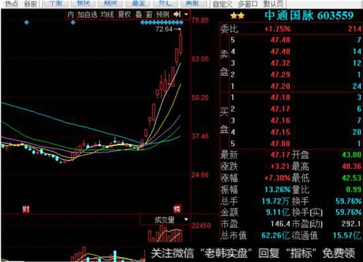
Task: Click 涨幅 value +7.30%
Action: tap(277, 178)
